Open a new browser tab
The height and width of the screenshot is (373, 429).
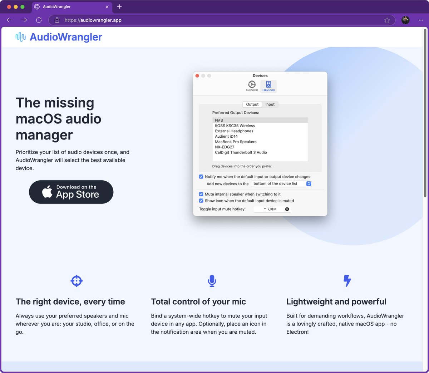[119, 6]
